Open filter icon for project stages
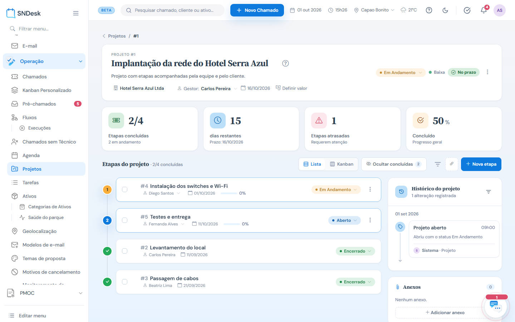515x322 pixels. click(x=437, y=164)
